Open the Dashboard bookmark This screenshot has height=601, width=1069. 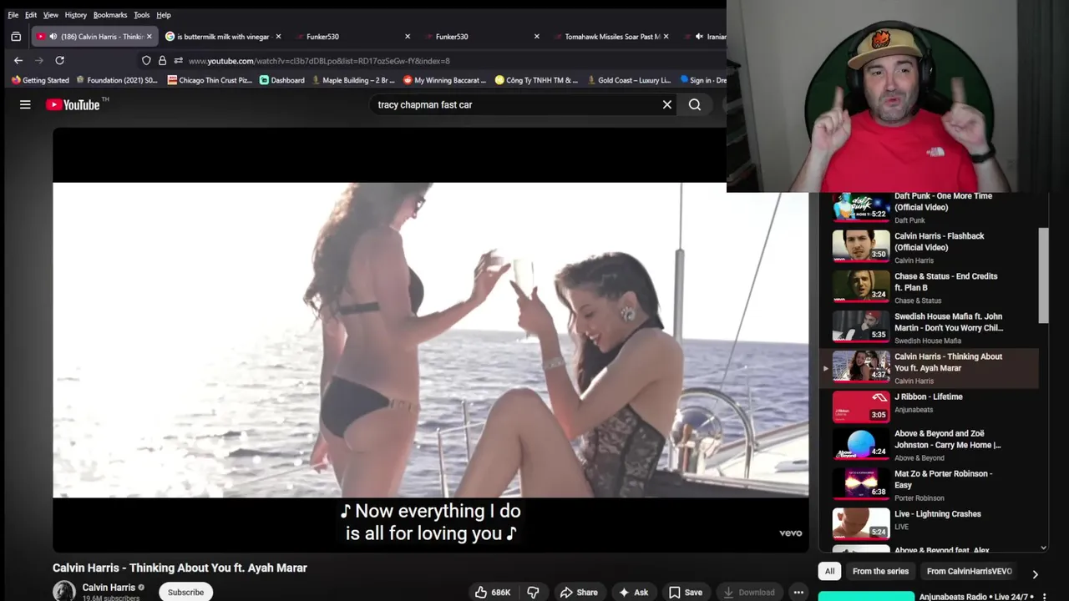pyautogui.click(x=281, y=80)
